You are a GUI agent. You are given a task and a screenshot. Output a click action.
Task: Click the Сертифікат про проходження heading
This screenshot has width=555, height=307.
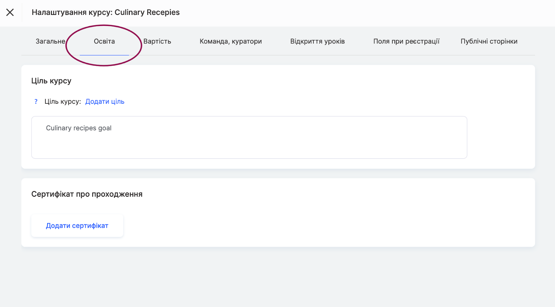tap(87, 194)
